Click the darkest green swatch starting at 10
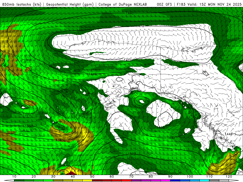The height and width of the screenshot is (182, 243). [x=19, y=180]
